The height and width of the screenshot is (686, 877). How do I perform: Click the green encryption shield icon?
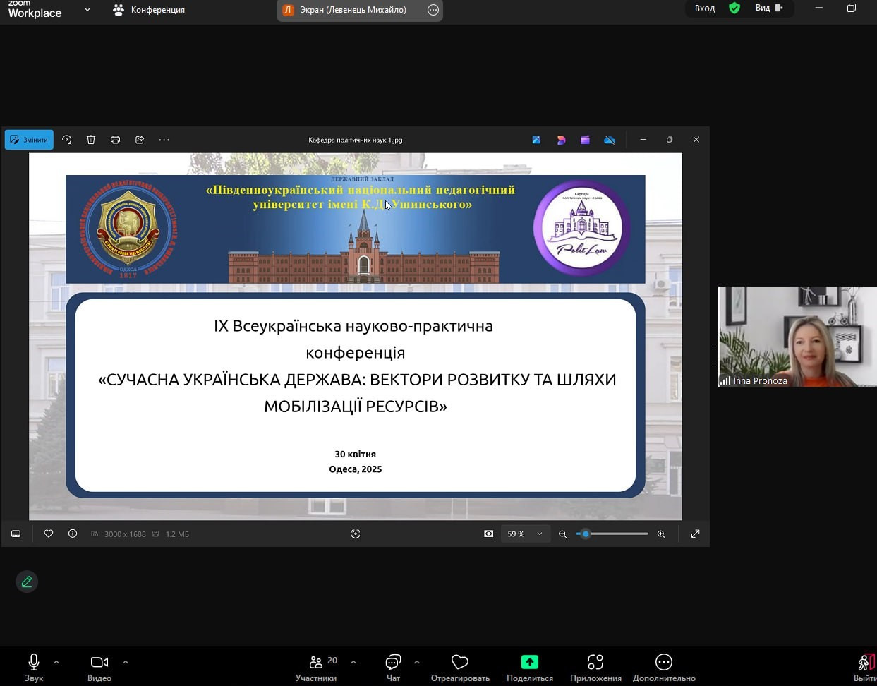734,8
